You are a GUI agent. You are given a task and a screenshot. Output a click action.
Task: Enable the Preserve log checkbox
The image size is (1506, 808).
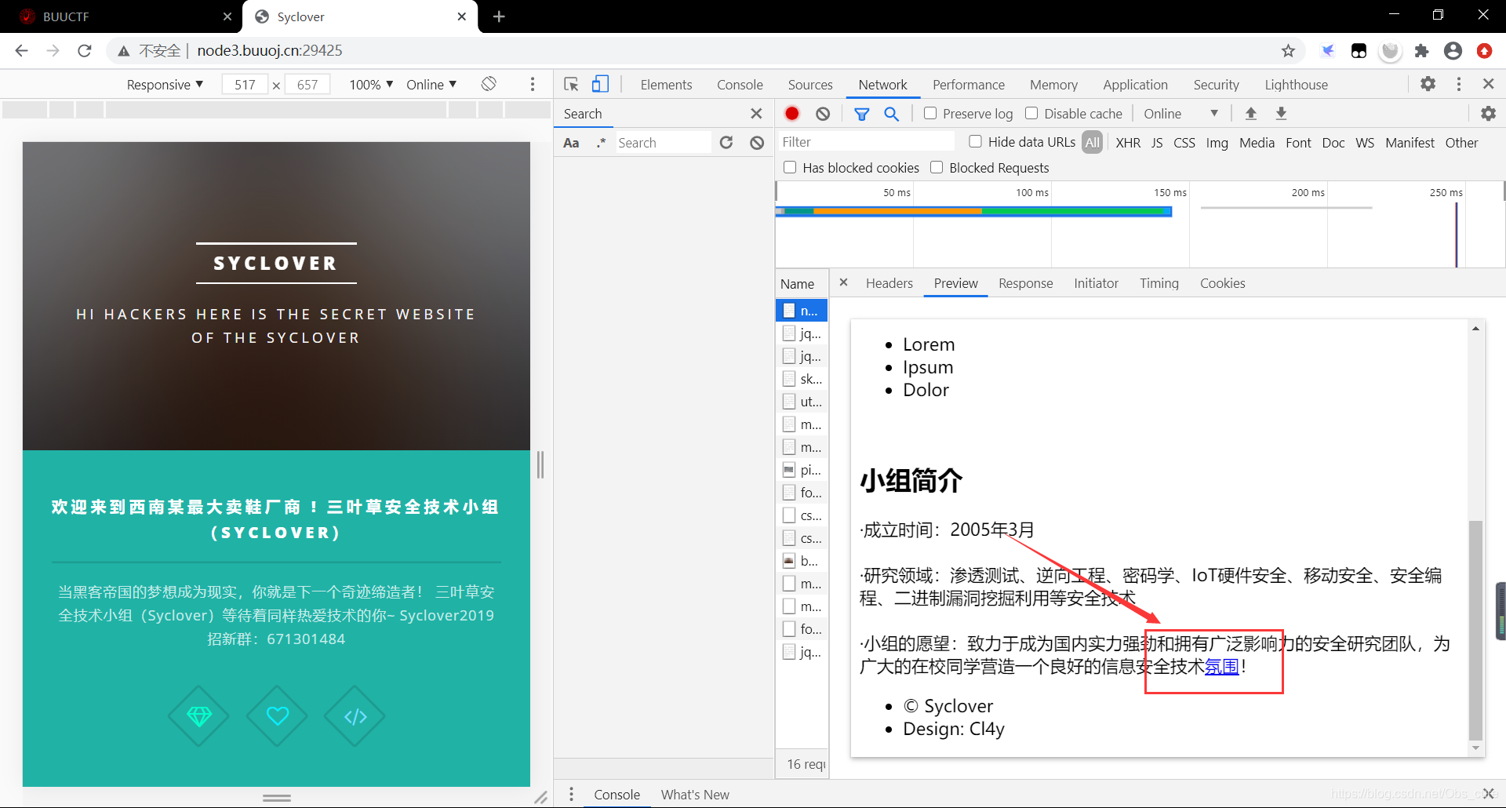pyautogui.click(x=930, y=114)
